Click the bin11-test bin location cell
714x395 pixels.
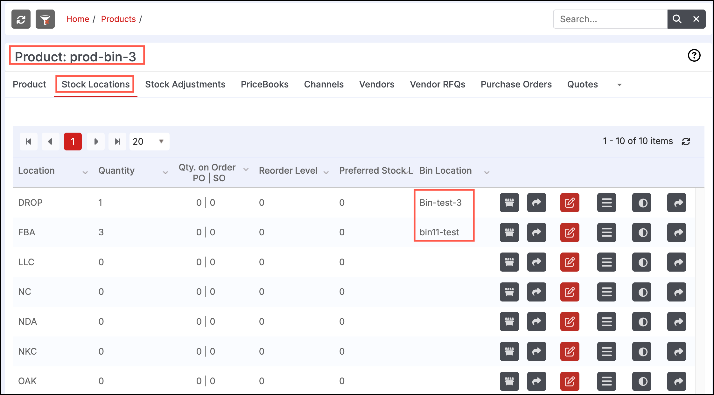pos(439,232)
